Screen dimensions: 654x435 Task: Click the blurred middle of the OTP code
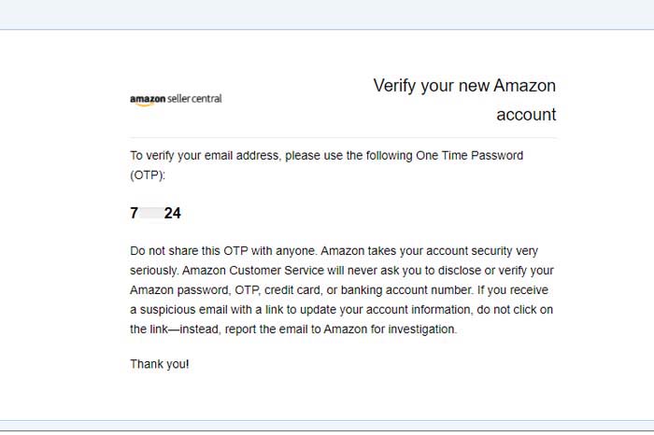(x=151, y=214)
